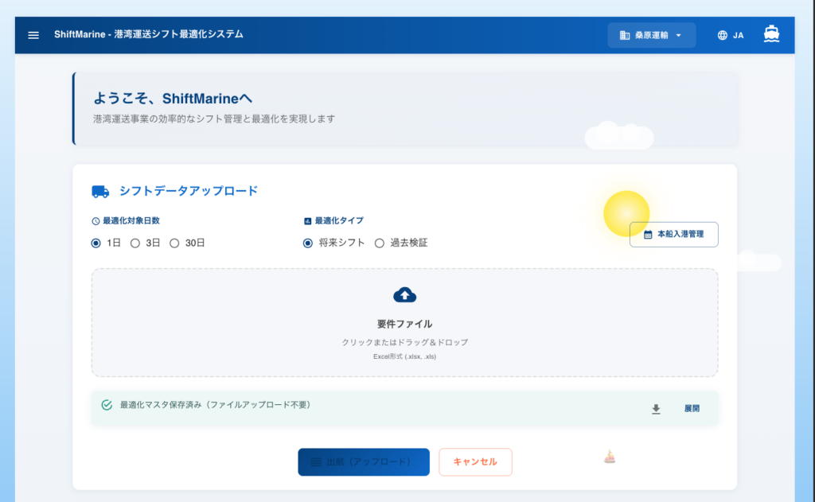Cancel via the キャンセル button
The height and width of the screenshot is (502, 815).
[475, 461]
